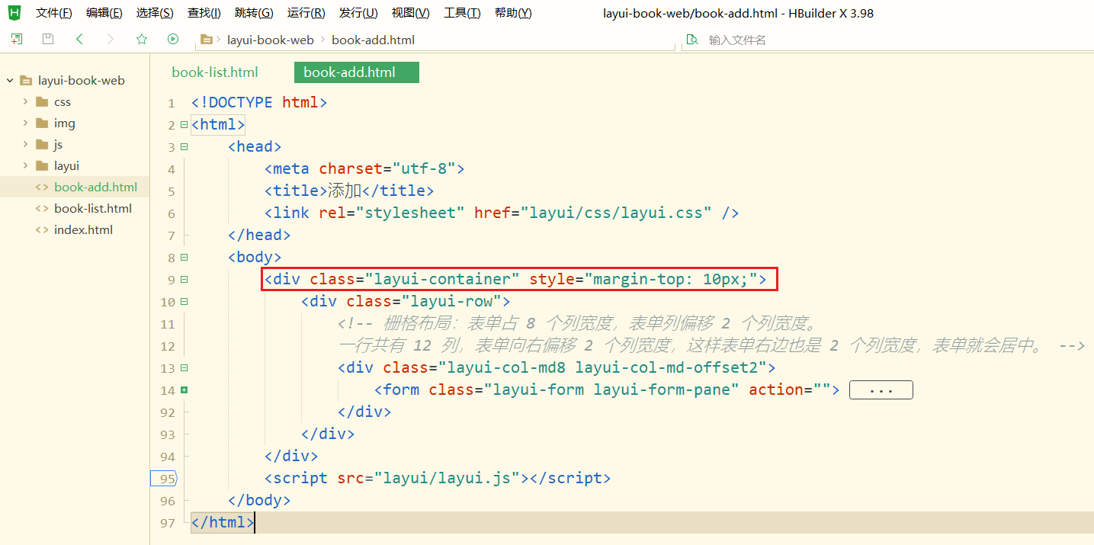Fold the layui-container div on line 9
Viewport: 1094px width, 545px height.
(184, 280)
